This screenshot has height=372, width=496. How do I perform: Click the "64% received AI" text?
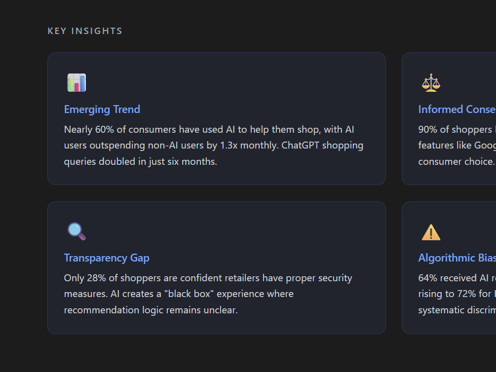point(454,278)
